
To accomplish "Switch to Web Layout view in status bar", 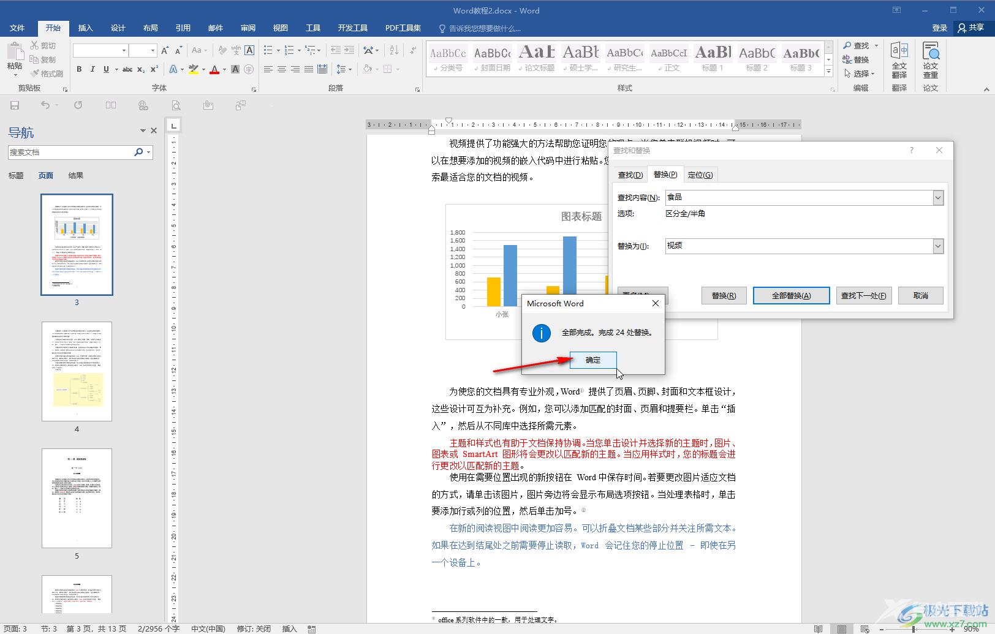I will click(x=864, y=628).
